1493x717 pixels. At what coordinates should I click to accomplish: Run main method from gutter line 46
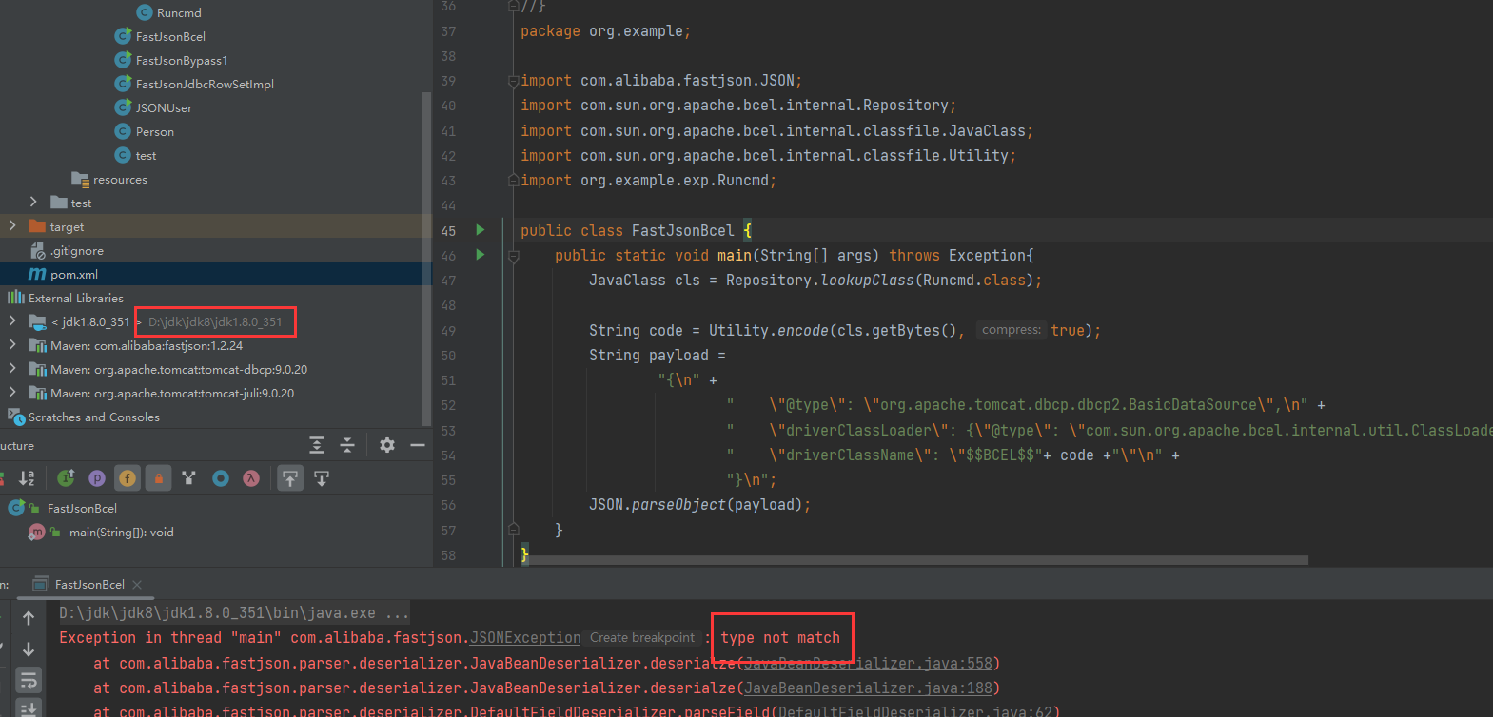coord(481,255)
